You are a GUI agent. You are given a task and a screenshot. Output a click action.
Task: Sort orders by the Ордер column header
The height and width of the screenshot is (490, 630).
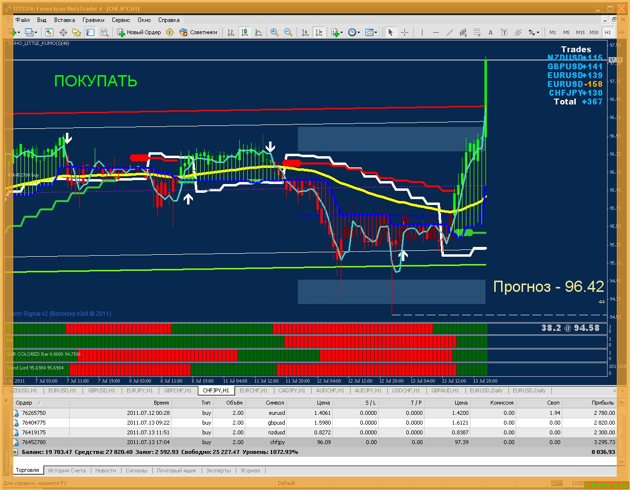point(41,403)
